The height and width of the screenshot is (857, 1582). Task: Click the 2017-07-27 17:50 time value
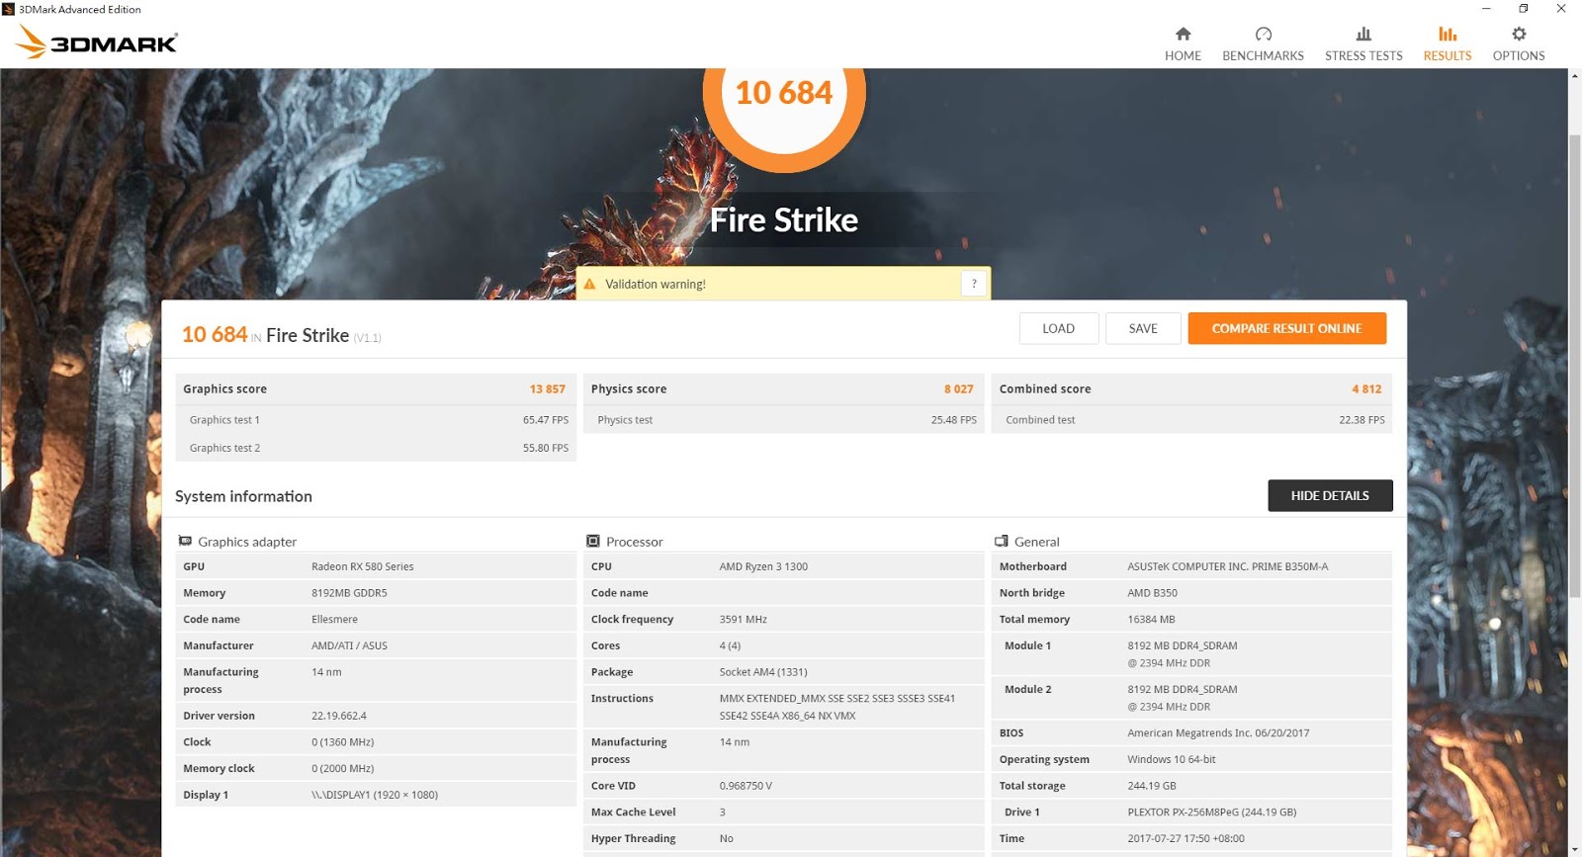click(x=1186, y=838)
